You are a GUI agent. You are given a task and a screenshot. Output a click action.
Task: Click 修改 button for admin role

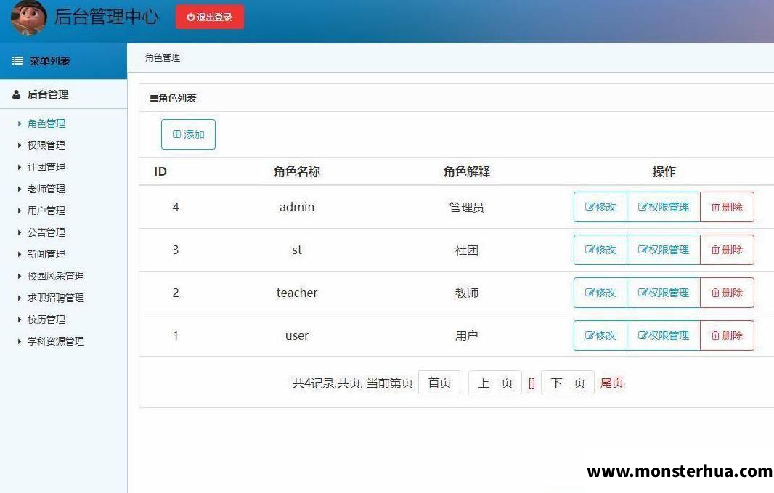tap(600, 207)
